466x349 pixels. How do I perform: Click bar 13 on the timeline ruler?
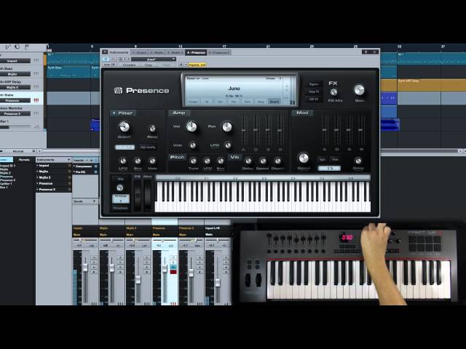[x=180, y=47]
